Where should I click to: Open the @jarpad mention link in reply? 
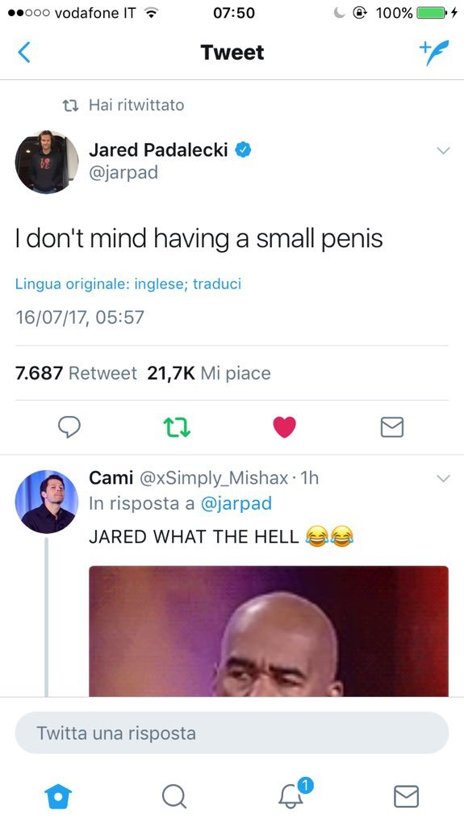[x=236, y=504]
